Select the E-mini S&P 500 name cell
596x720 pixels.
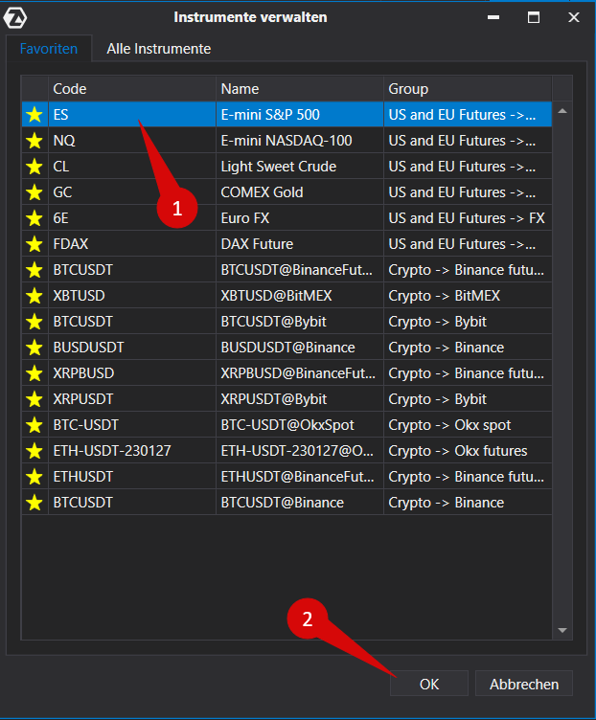(300, 114)
